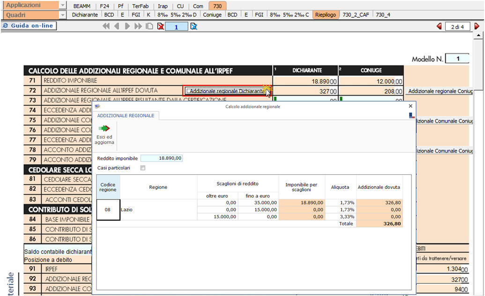Go to the previous page with the red left arrow
Screen dimensions: 485x296
click(439, 26)
